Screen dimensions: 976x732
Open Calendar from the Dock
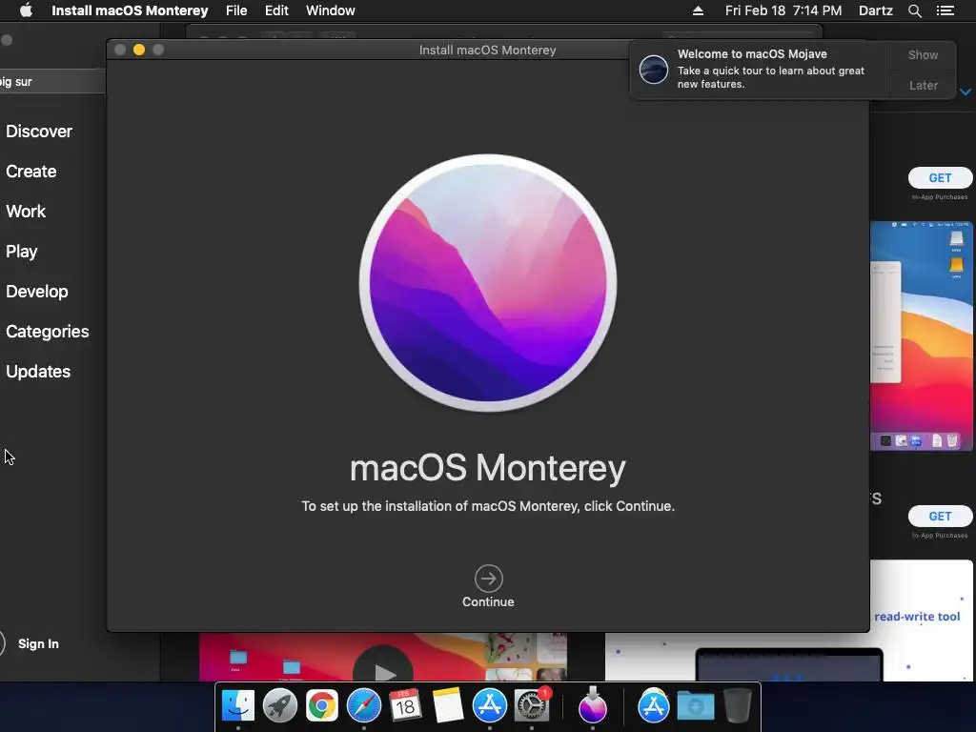(405, 706)
